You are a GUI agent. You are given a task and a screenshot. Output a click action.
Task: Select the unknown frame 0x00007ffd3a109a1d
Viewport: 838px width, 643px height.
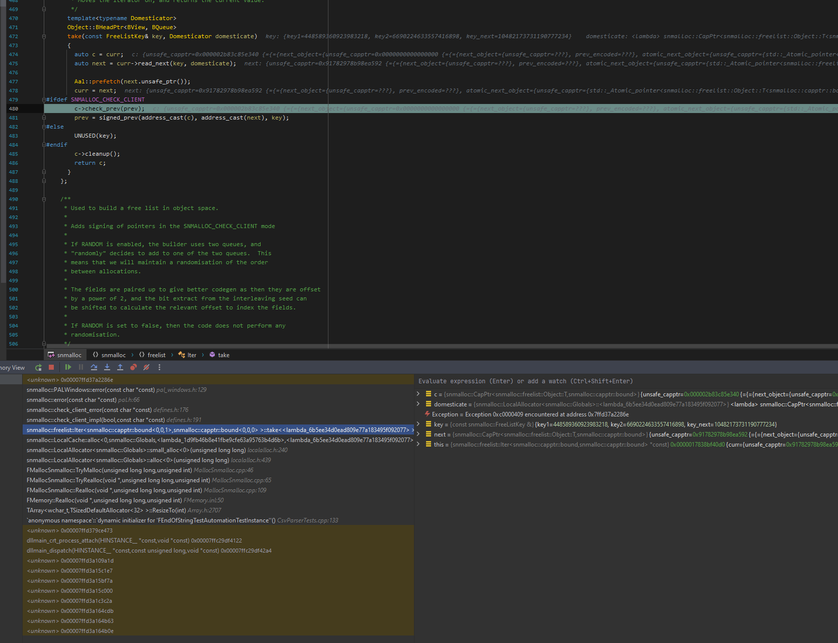(x=218, y=561)
